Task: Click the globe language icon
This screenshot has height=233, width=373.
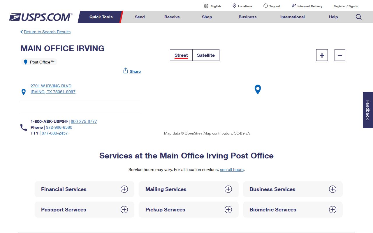Action: click(206, 6)
